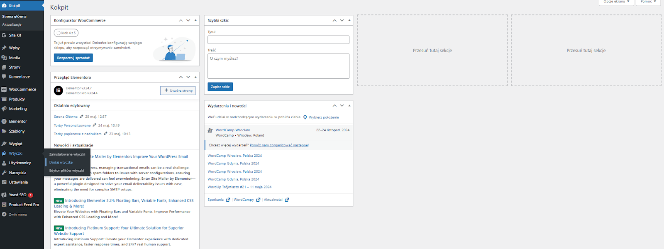Click the Elementor icon in sidebar menu
The height and width of the screenshot is (249, 664).
click(x=4, y=121)
